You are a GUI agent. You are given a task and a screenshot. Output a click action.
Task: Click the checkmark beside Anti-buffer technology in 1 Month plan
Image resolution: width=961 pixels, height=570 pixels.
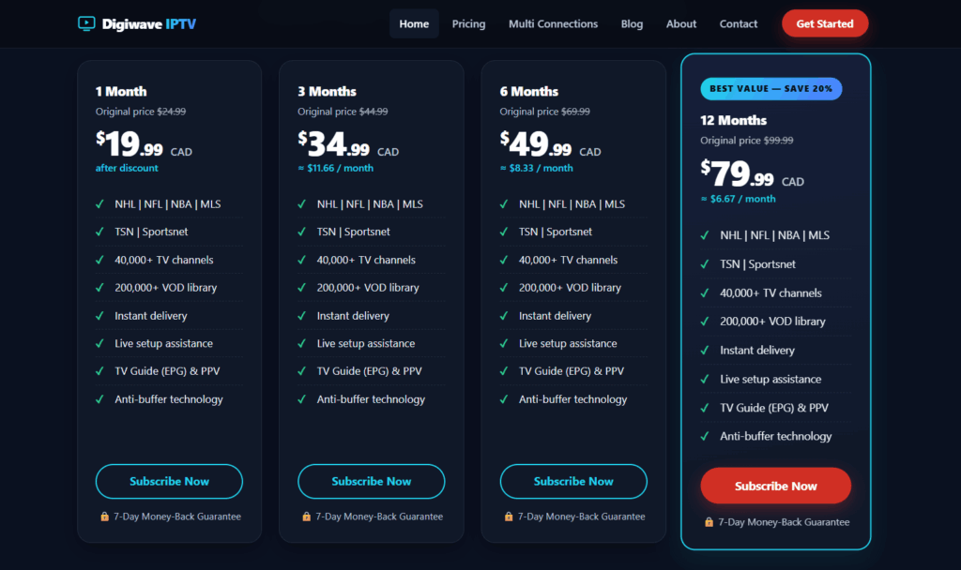click(99, 399)
